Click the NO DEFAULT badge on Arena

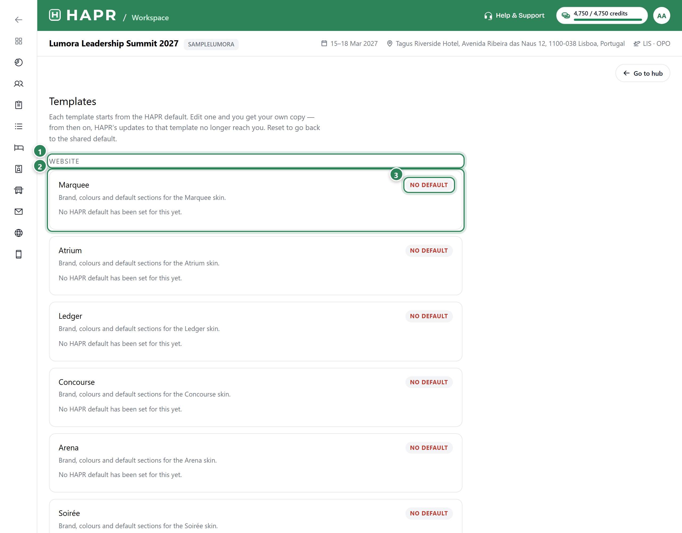pyautogui.click(x=429, y=448)
